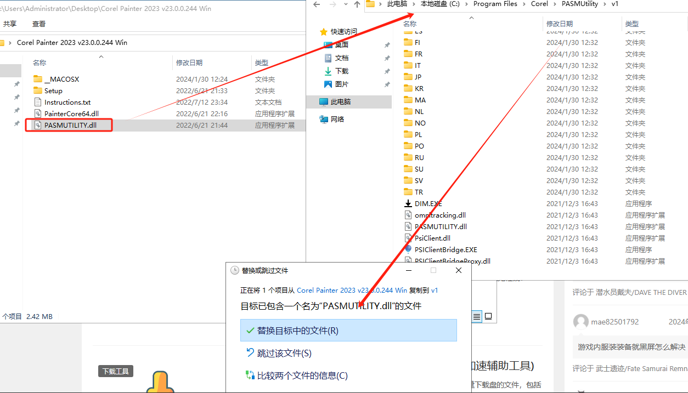This screenshot has width=688, height=393.
Task: Open 图片 in the quick access list
Action: 341,84
